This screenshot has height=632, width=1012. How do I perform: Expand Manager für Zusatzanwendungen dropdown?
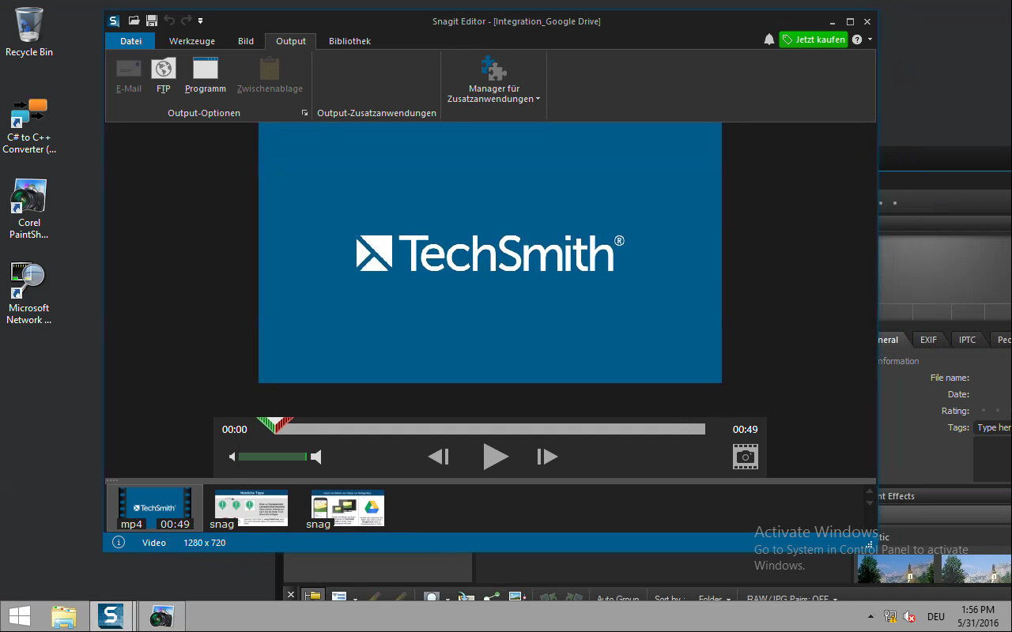tap(493, 80)
